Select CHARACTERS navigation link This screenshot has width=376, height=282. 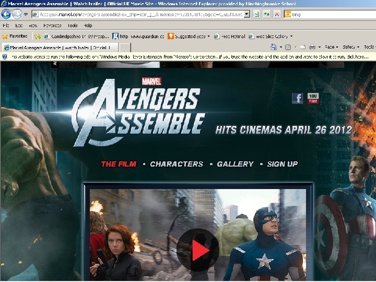tap(177, 164)
